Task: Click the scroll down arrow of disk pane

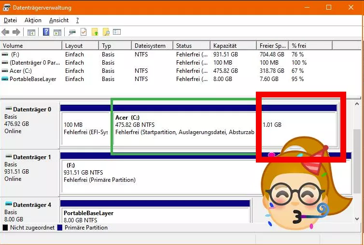Action: click(357, 219)
